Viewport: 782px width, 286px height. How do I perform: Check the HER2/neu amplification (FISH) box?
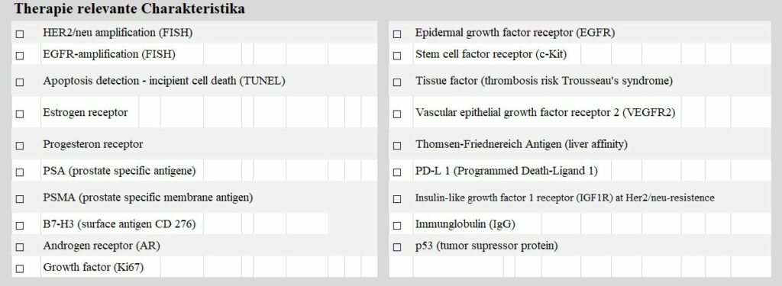[x=19, y=34]
